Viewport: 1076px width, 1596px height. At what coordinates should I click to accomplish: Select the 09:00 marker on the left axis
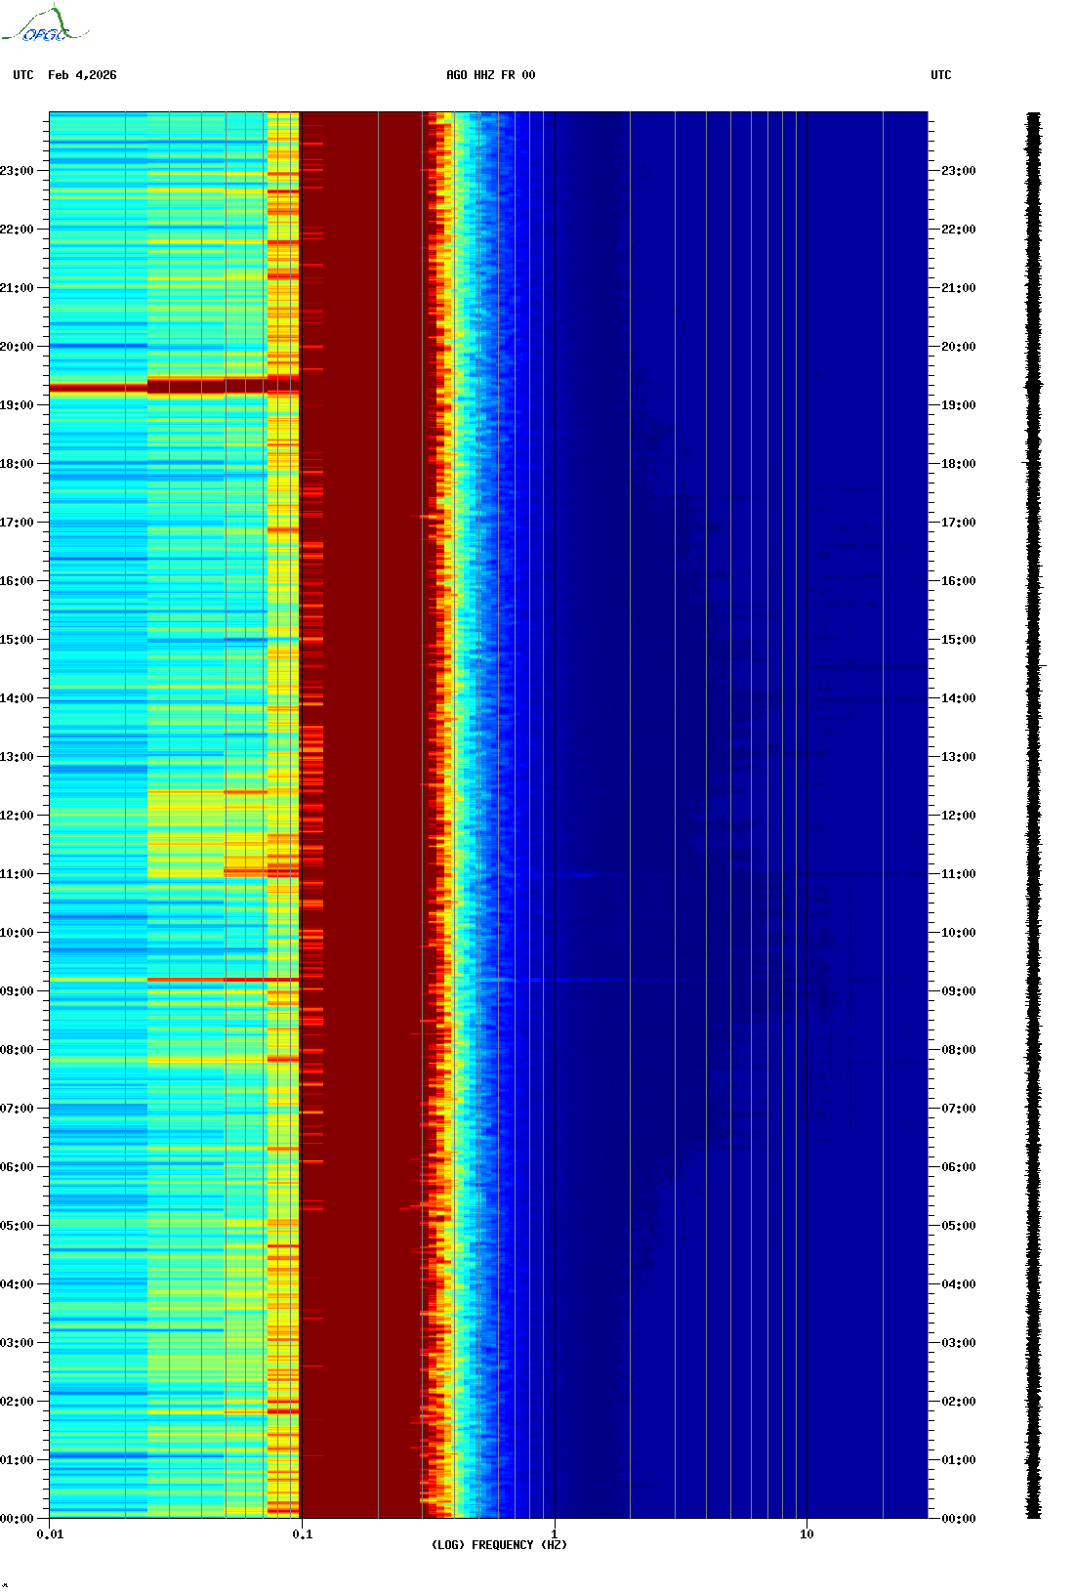[x=18, y=991]
